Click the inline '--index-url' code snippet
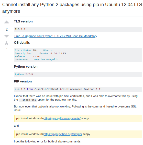The width and height of the screenshot is (143, 145). 28,100
